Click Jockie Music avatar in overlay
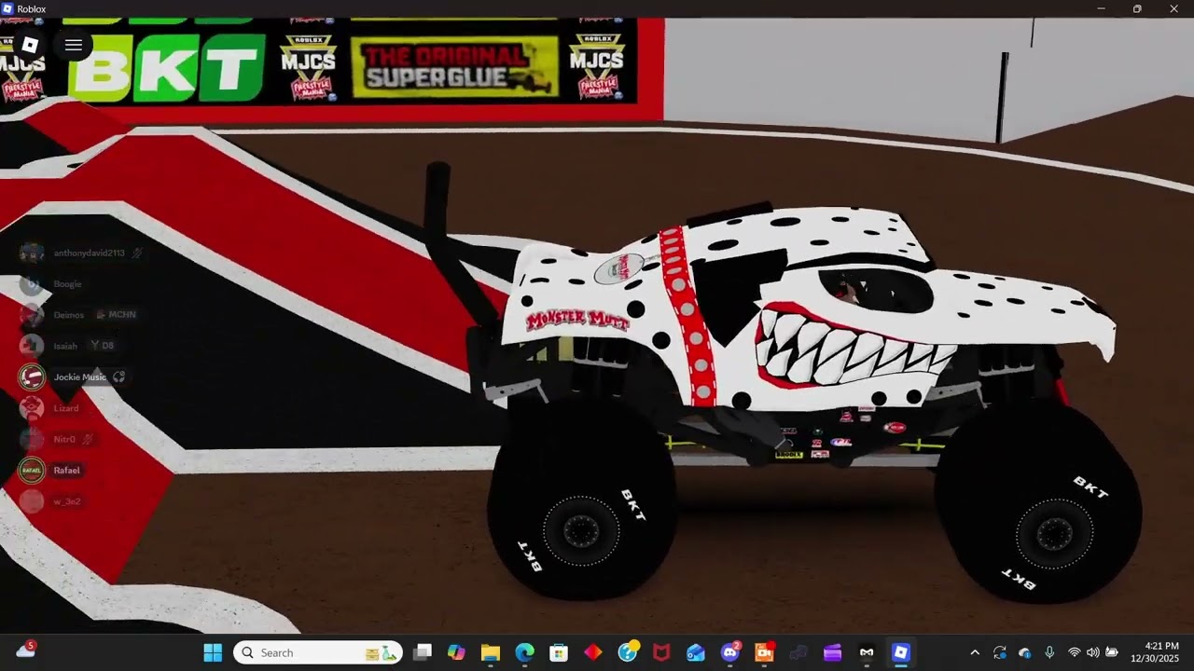This screenshot has height=671, width=1194. tap(32, 377)
